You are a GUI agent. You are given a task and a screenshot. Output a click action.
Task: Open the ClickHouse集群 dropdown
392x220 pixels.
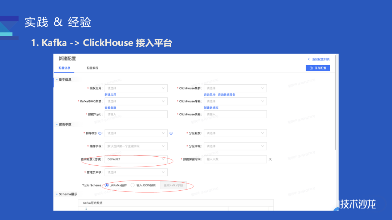pos(235,88)
